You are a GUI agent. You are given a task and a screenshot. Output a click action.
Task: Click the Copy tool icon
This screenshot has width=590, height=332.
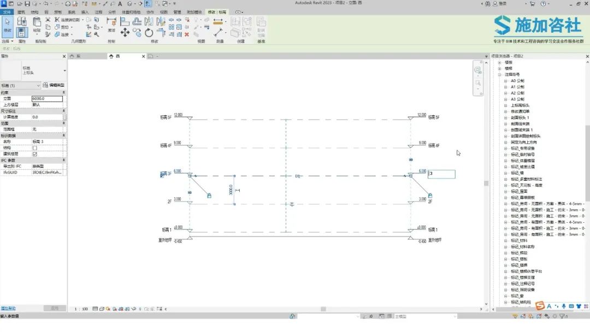click(x=137, y=33)
